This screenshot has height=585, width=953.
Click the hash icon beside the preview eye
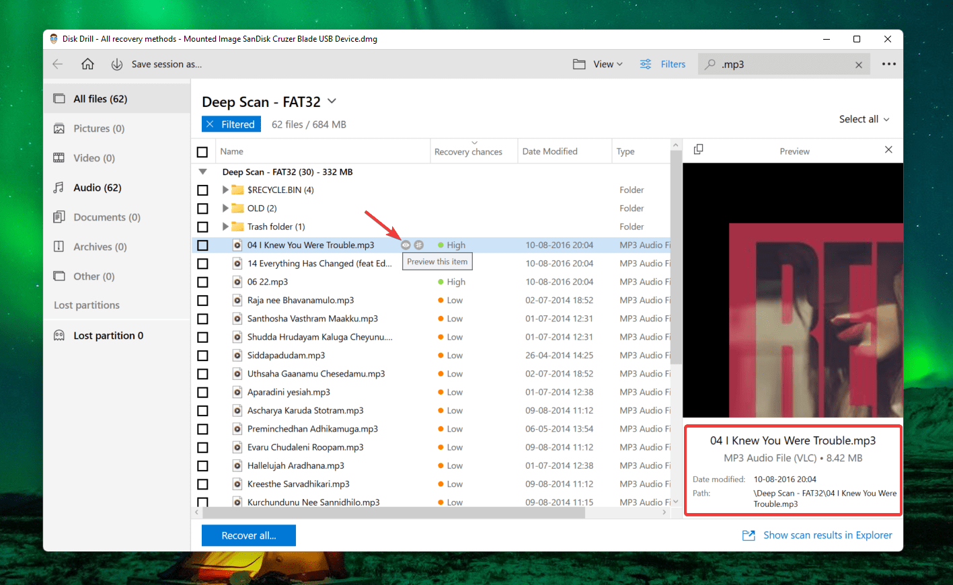click(x=419, y=245)
